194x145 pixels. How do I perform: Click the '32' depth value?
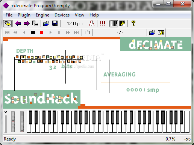pos(53,67)
